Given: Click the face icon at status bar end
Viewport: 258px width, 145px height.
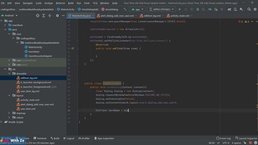Looking at the screenshot, I should click(255, 143).
